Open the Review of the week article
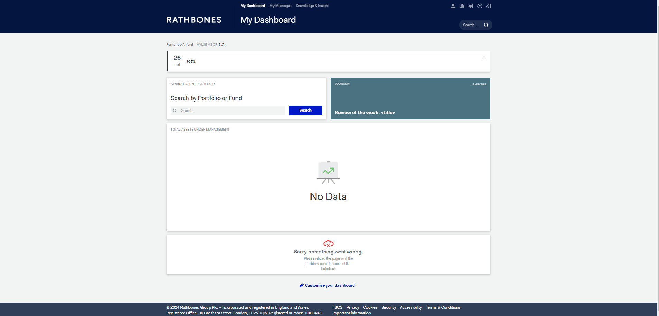 pos(364,112)
